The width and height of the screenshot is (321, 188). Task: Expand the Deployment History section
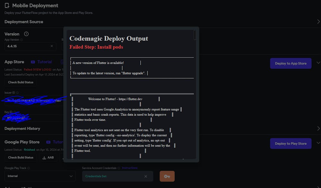point(318,128)
